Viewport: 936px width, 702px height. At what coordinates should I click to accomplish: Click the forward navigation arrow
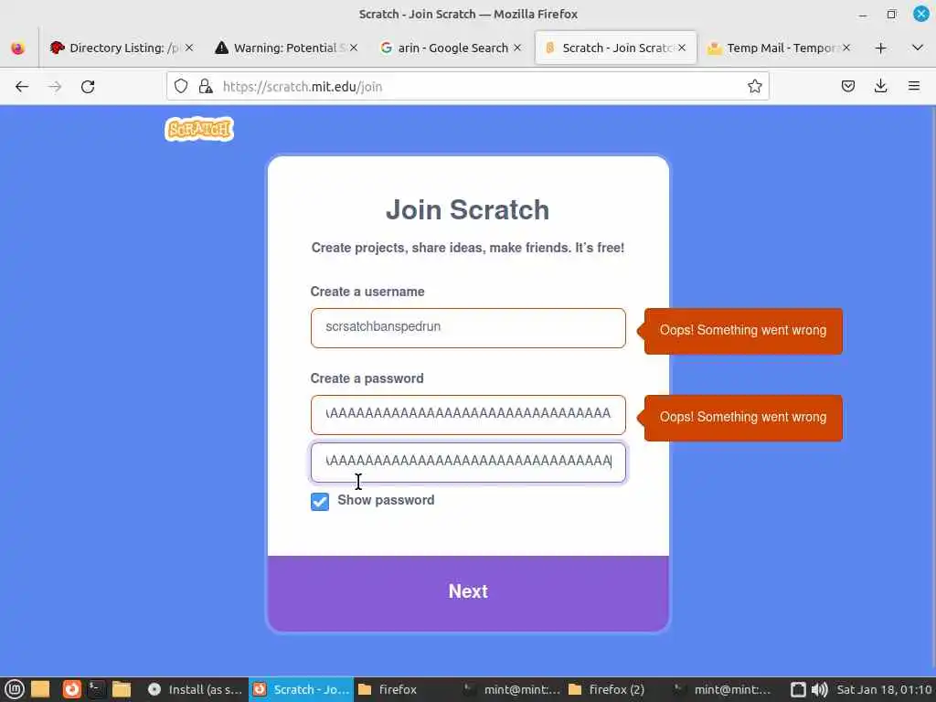(55, 87)
